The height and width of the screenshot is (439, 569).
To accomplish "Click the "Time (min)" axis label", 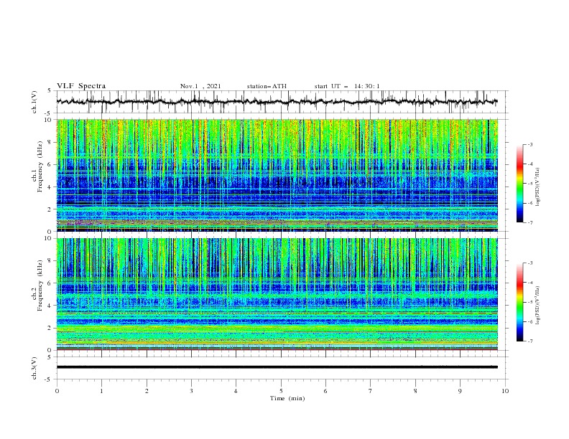I will click(287, 398).
